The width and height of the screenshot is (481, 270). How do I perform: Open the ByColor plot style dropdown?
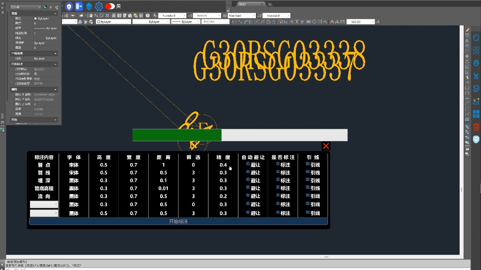(x=215, y=22)
